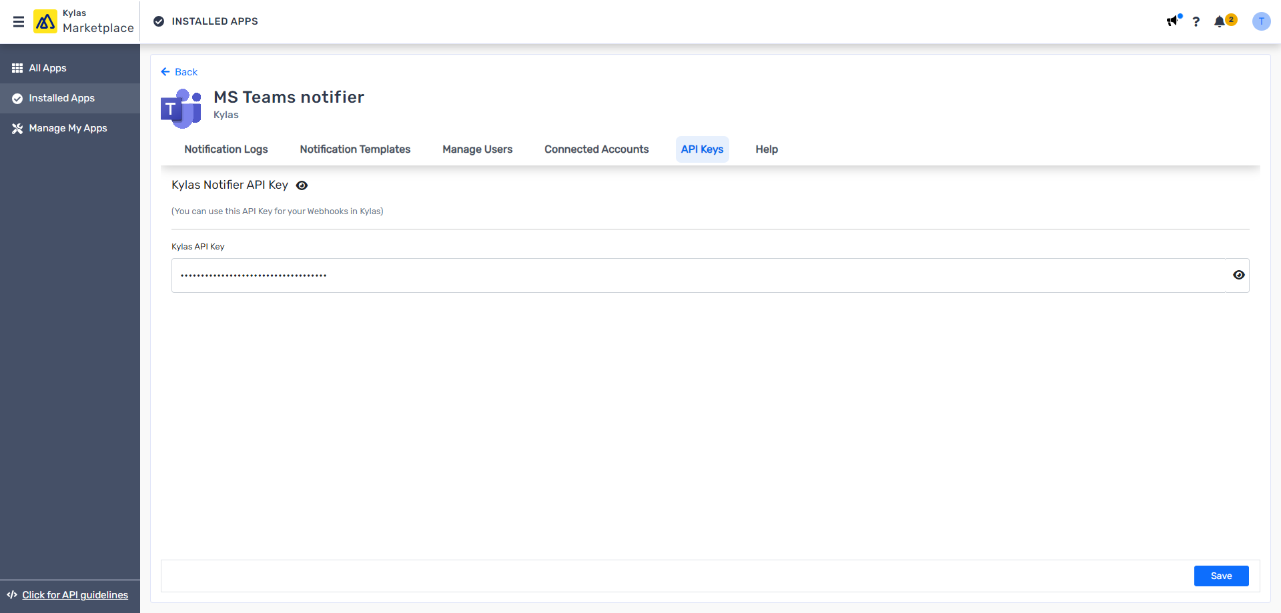Screen dimensions: 1281x613
Task: Open Manage My Apps in sidebar
Action: coord(70,128)
